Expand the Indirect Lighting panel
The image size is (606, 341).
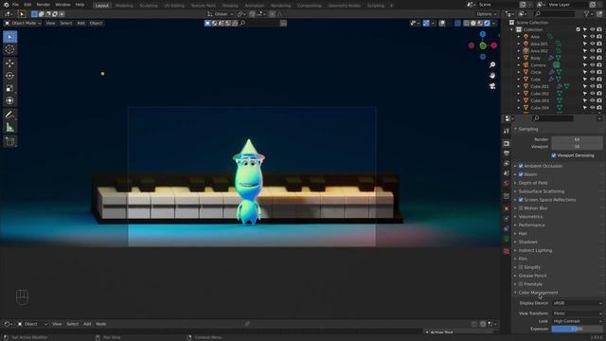[535, 250]
